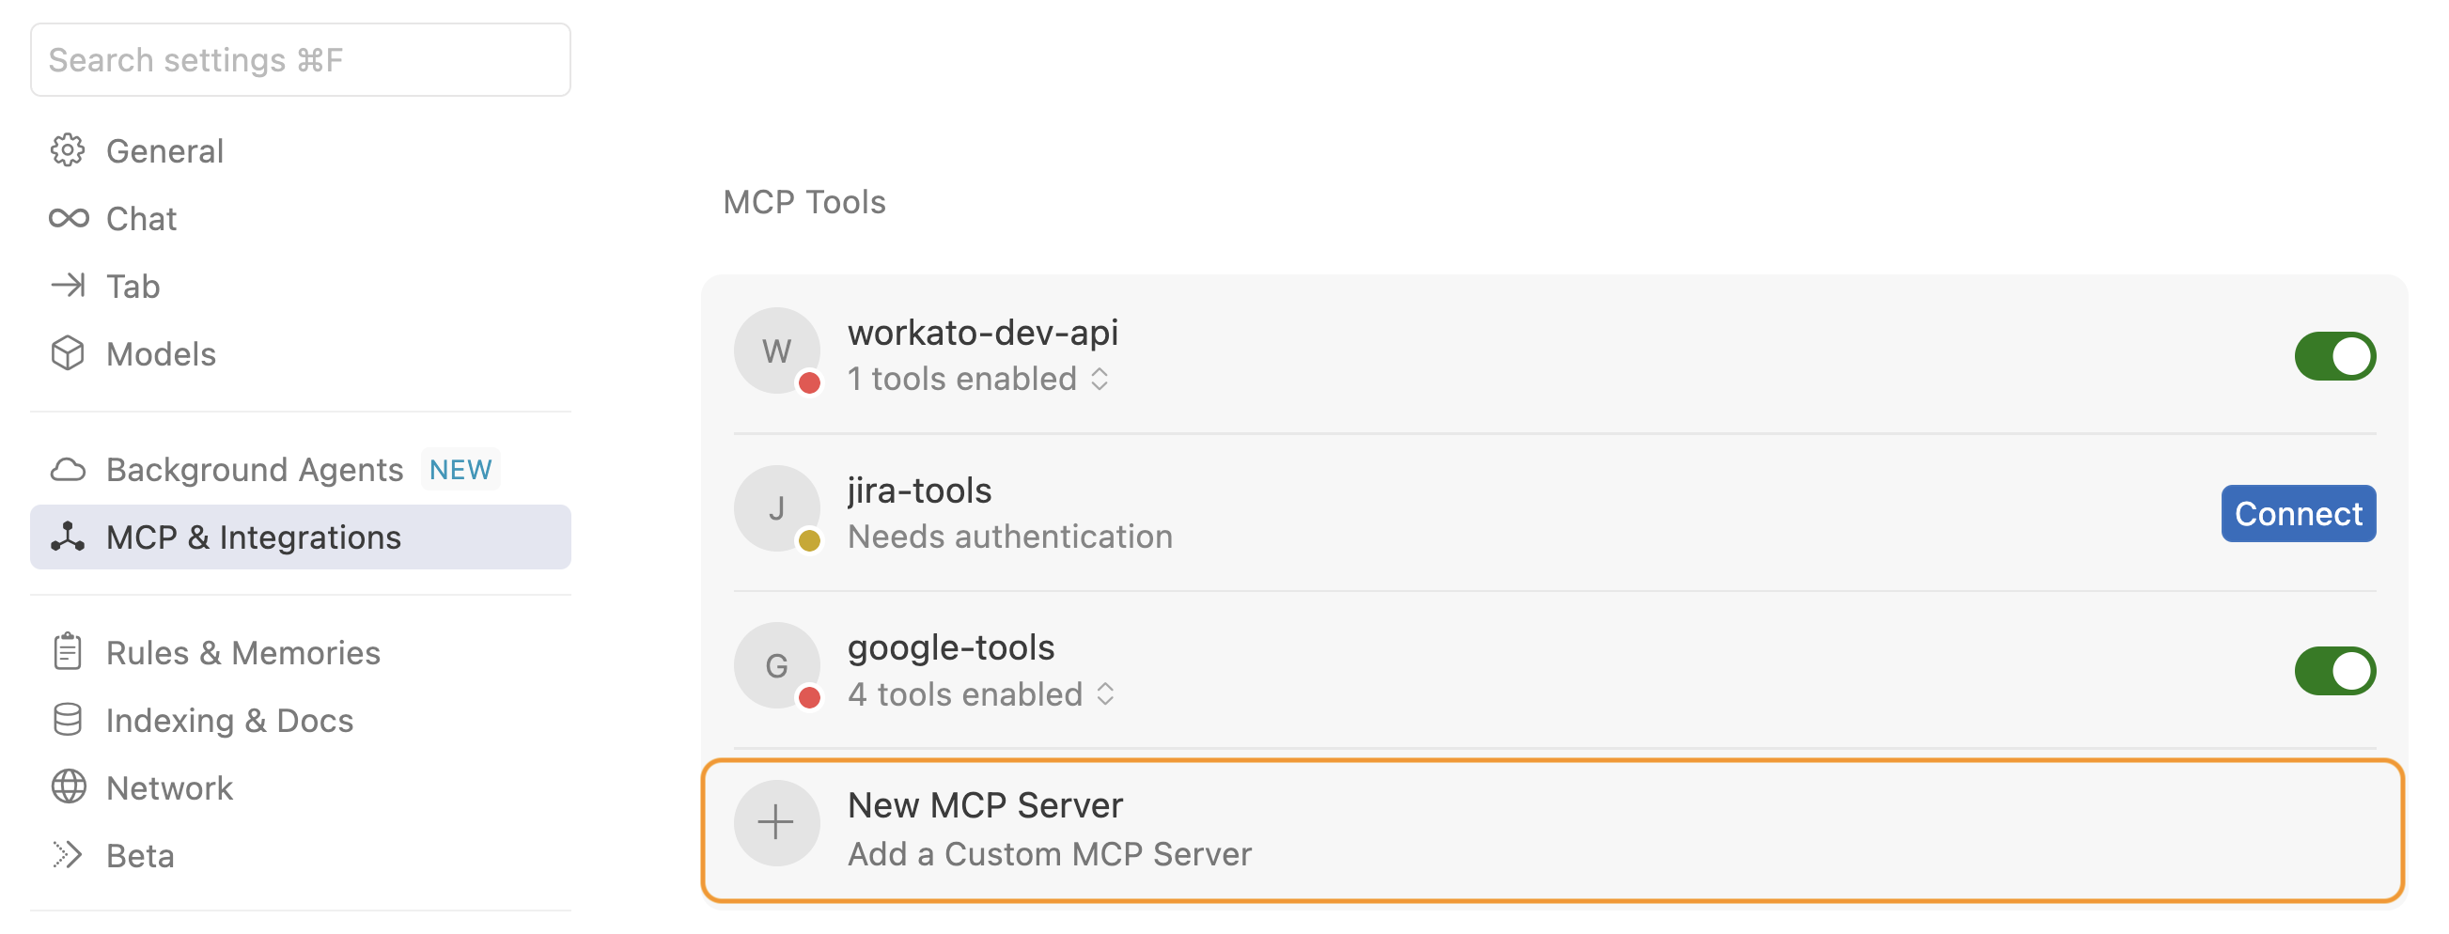The width and height of the screenshot is (2449, 934).
Task: Select the Rules & Memories clipboard icon
Action: (x=68, y=652)
